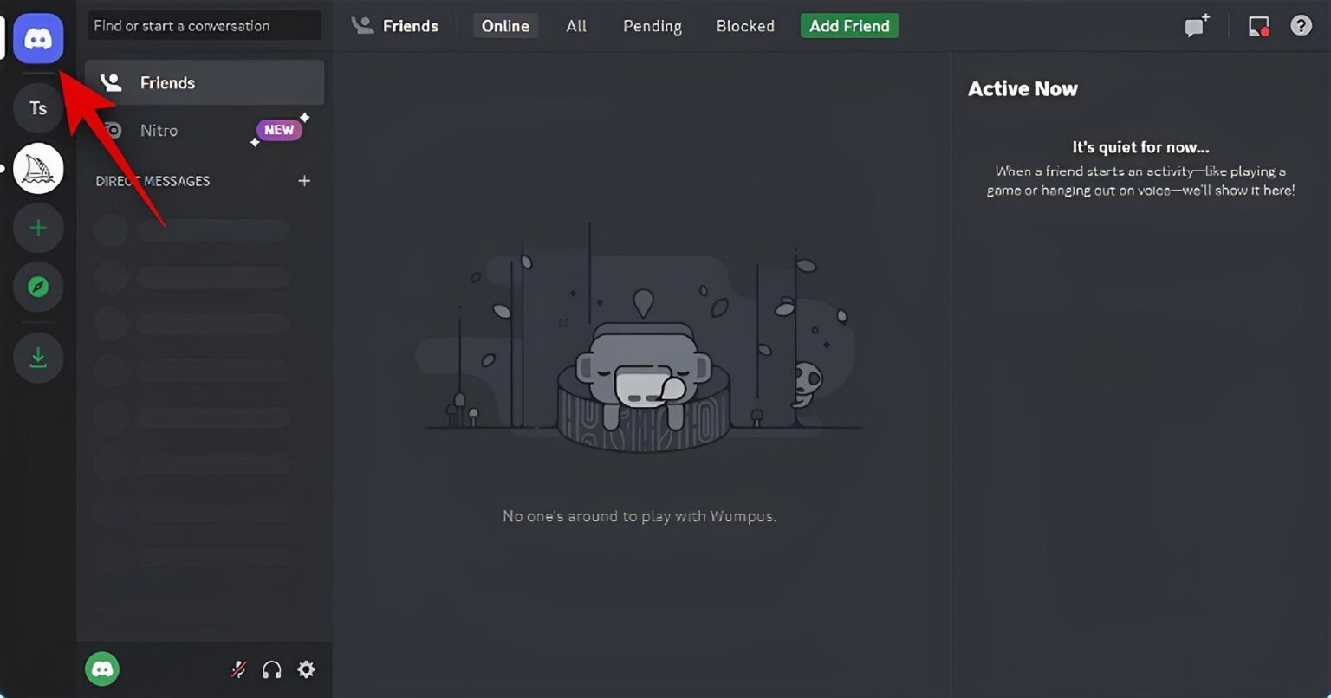Unmute the microphone

pyautogui.click(x=238, y=669)
